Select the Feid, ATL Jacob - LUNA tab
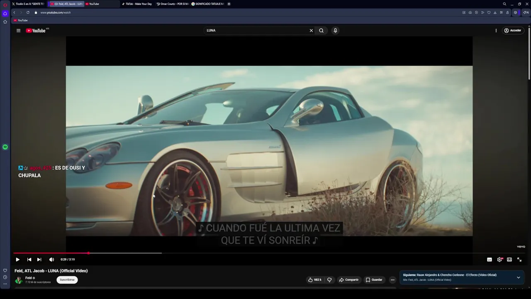 click(x=66, y=4)
